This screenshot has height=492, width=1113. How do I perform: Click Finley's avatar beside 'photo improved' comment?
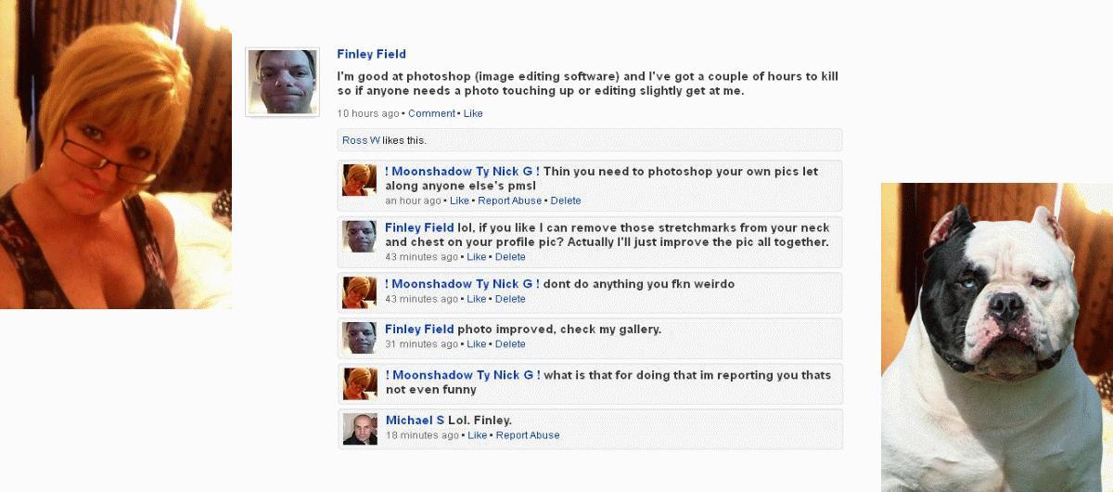point(360,338)
